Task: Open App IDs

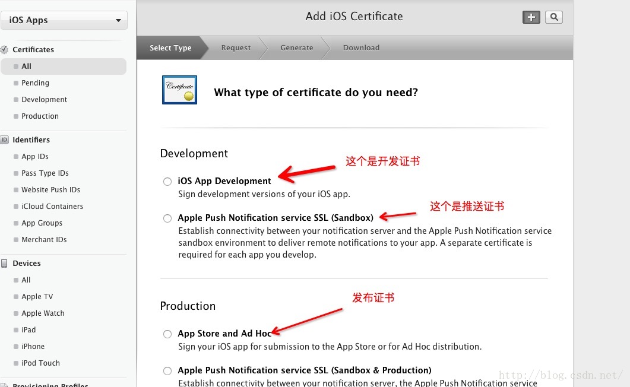Action: pos(35,157)
